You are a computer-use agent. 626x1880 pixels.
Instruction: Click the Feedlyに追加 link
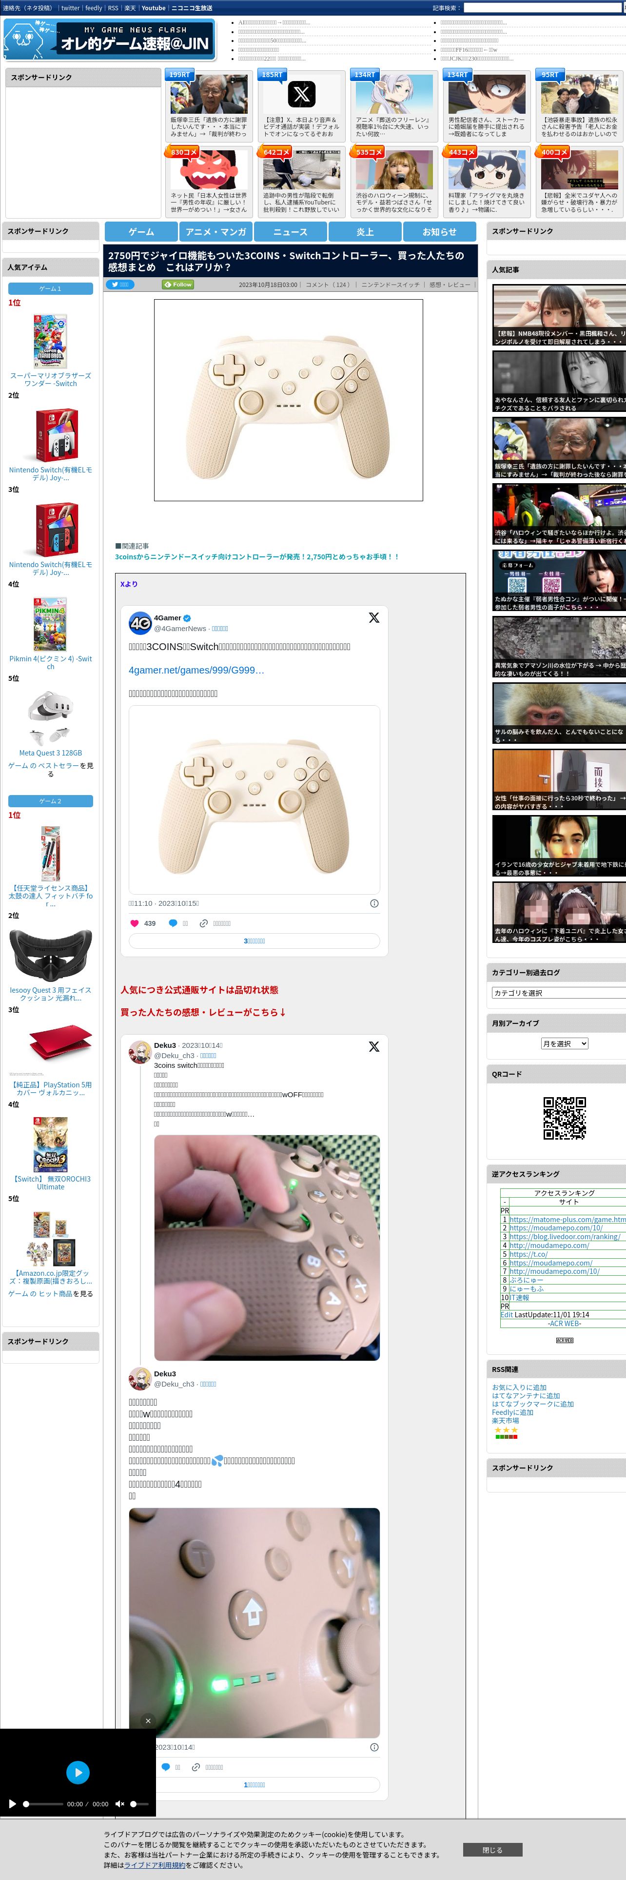point(512,1412)
